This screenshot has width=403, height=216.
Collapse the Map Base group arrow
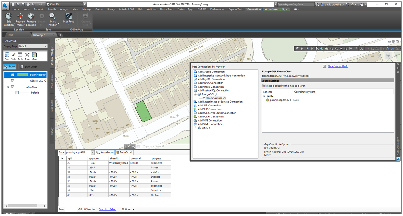(8, 87)
